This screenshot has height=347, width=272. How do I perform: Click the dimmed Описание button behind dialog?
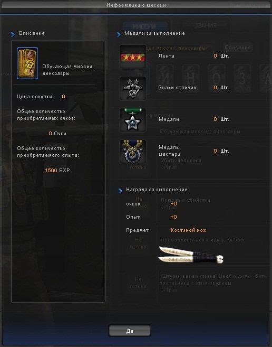pyautogui.click(x=238, y=48)
